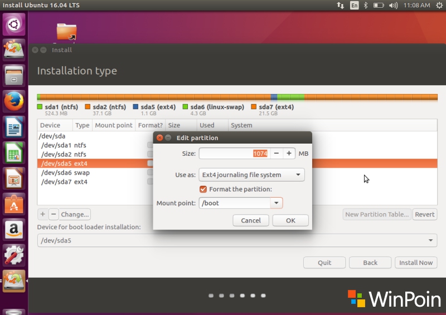The height and width of the screenshot is (315, 446).
Task: Close the Install window
Action: (x=35, y=50)
